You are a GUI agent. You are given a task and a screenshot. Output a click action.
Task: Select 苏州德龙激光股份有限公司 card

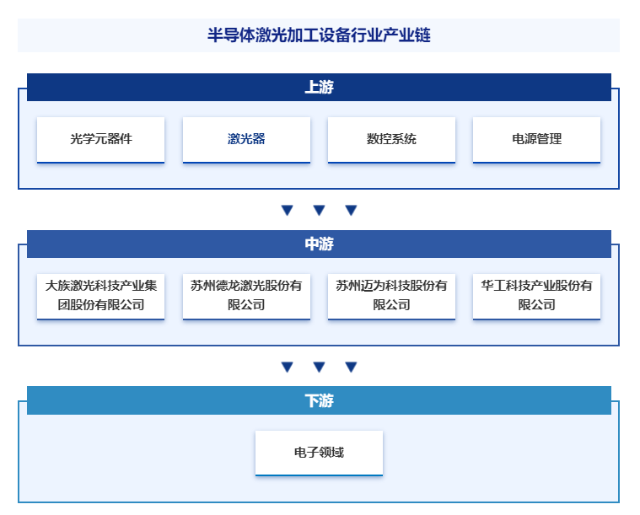pyautogui.click(x=246, y=297)
